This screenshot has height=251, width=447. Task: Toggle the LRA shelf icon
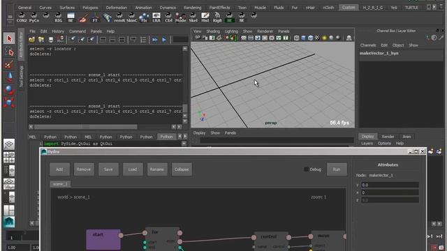[x=156, y=17]
